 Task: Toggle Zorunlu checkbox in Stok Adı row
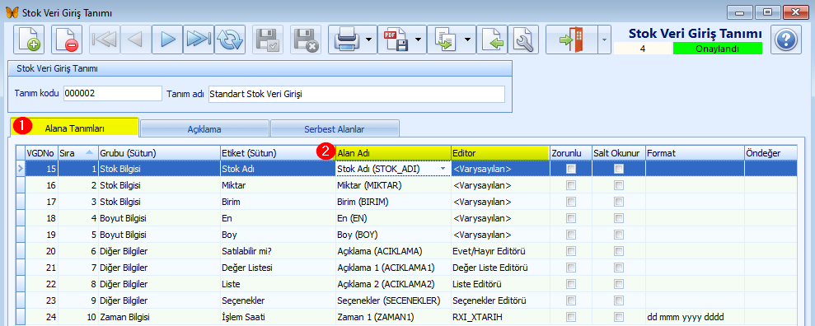(x=571, y=169)
